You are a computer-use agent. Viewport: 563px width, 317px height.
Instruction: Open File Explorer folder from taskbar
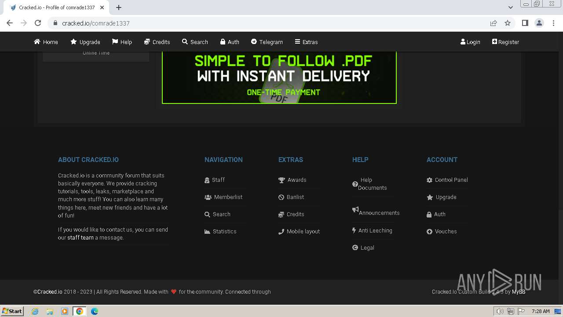[50, 311]
